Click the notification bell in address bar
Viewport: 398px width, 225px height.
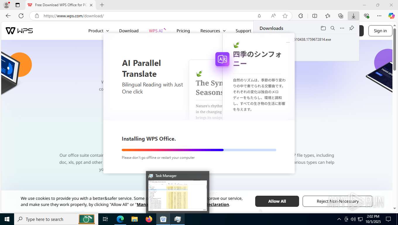pos(259,16)
